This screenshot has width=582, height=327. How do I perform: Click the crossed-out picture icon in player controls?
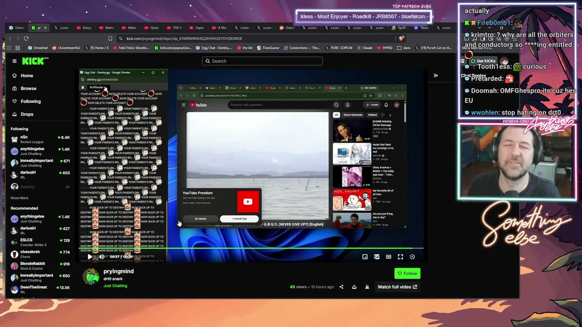click(x=376, y=257)
